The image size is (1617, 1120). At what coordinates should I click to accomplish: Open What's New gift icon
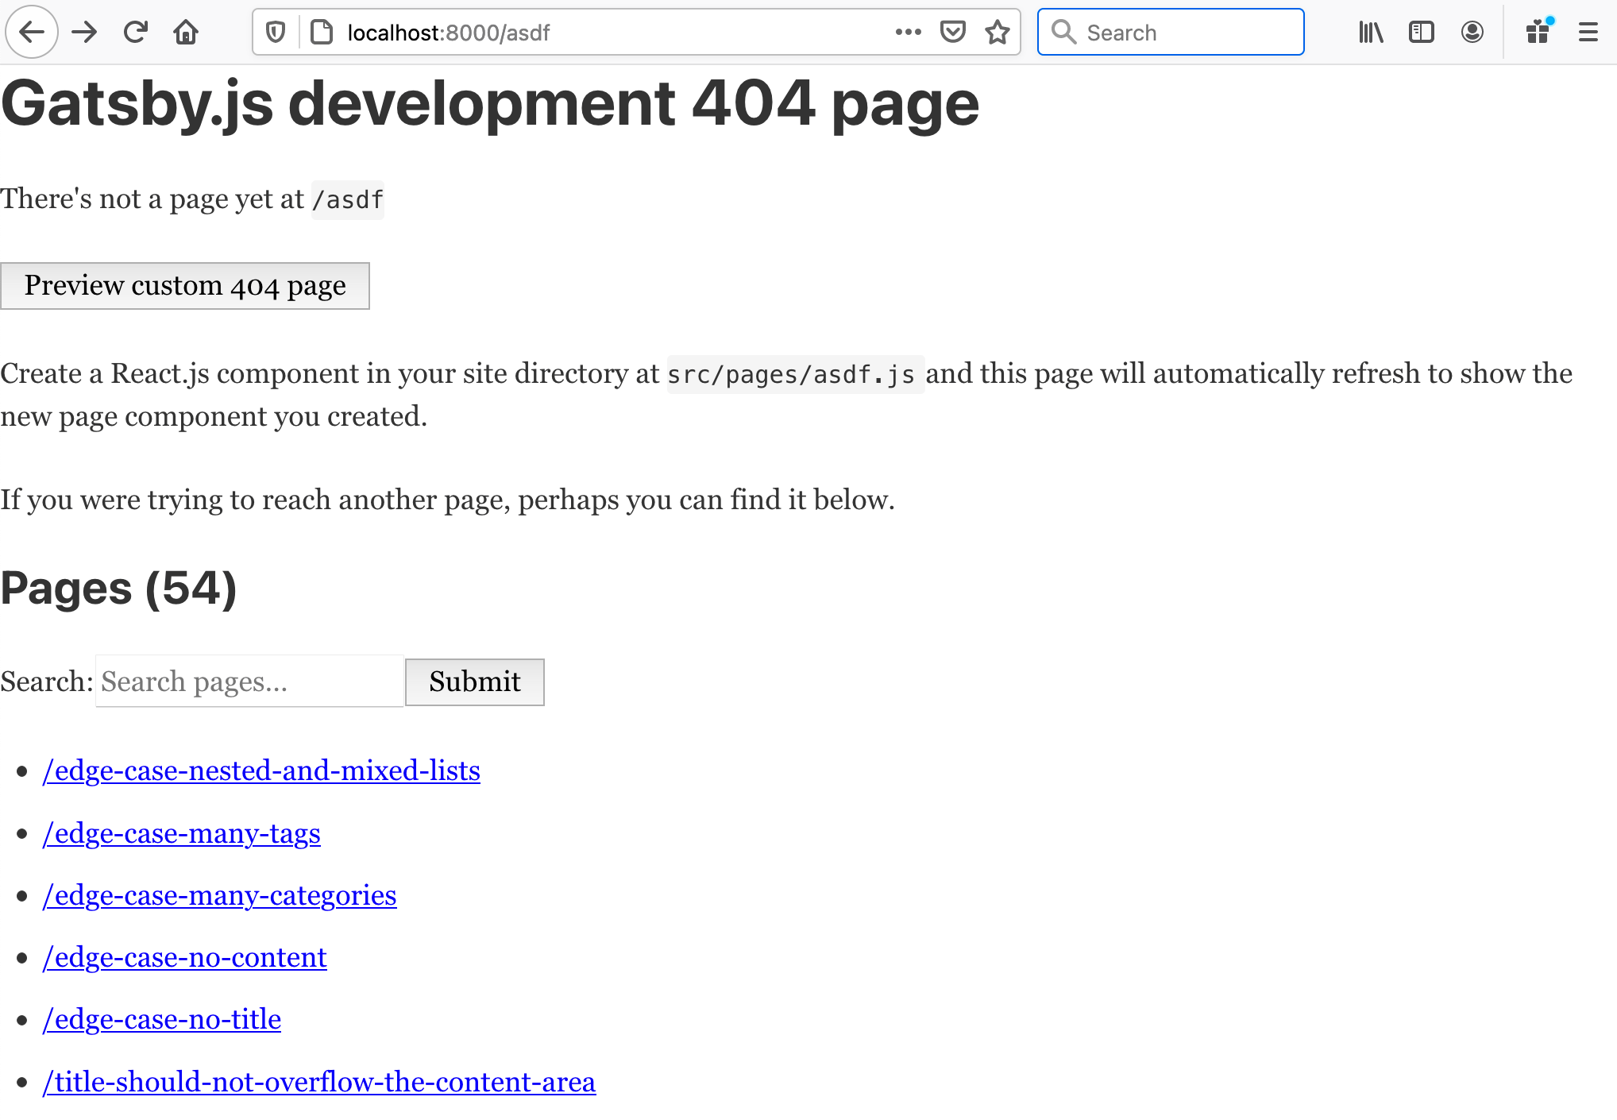[1538, 32]
